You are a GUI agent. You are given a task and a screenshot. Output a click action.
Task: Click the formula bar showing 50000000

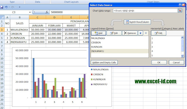[x=69, y=12]
